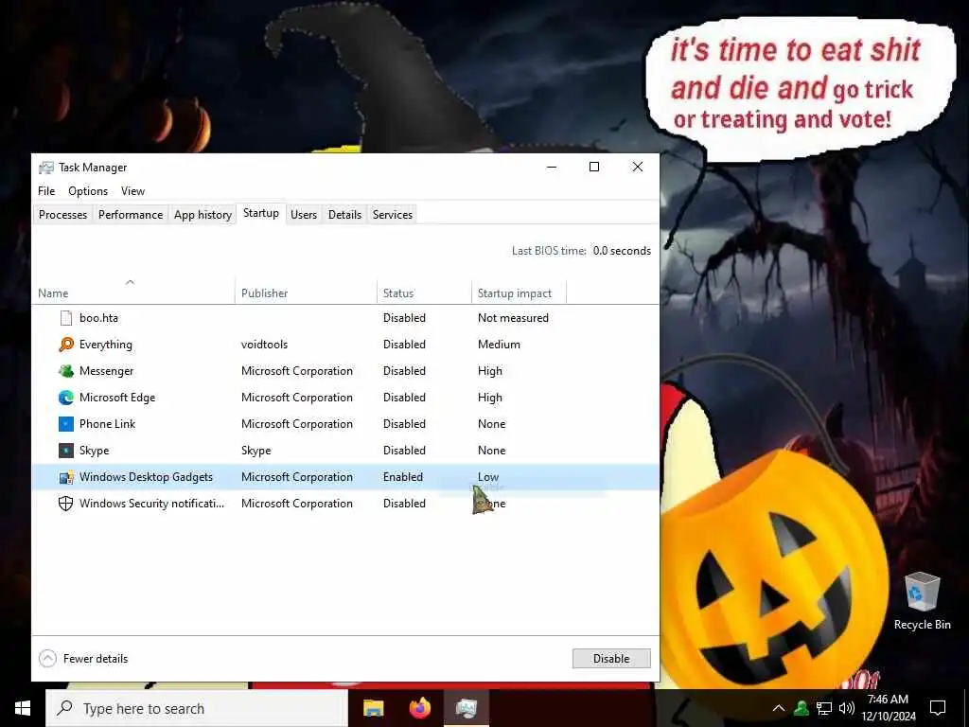Click the Skype icon in the startup list
This screenshot has width=969, height=727.
(66, 451)
